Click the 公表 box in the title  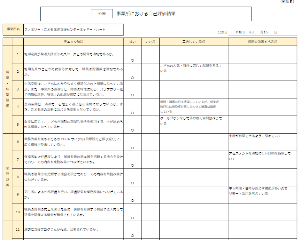pos(102,14)
